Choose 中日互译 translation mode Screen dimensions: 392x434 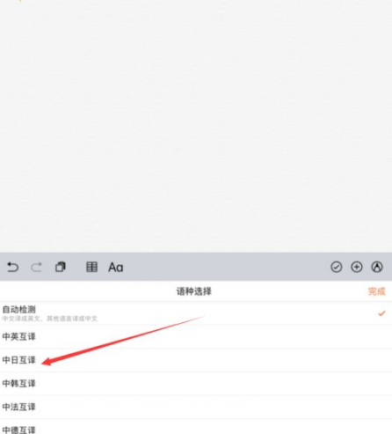pyautogui.click(x=196, y=360)
